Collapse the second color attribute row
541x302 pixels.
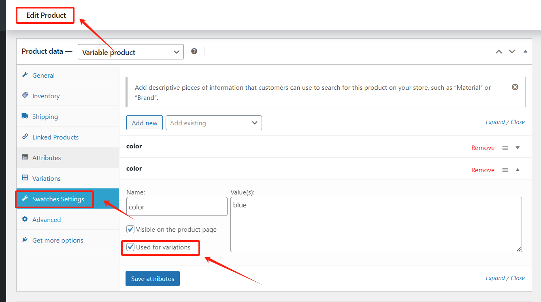(x=518, y=170)
